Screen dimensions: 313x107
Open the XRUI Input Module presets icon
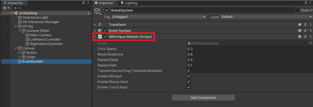(x=305, y=37)
